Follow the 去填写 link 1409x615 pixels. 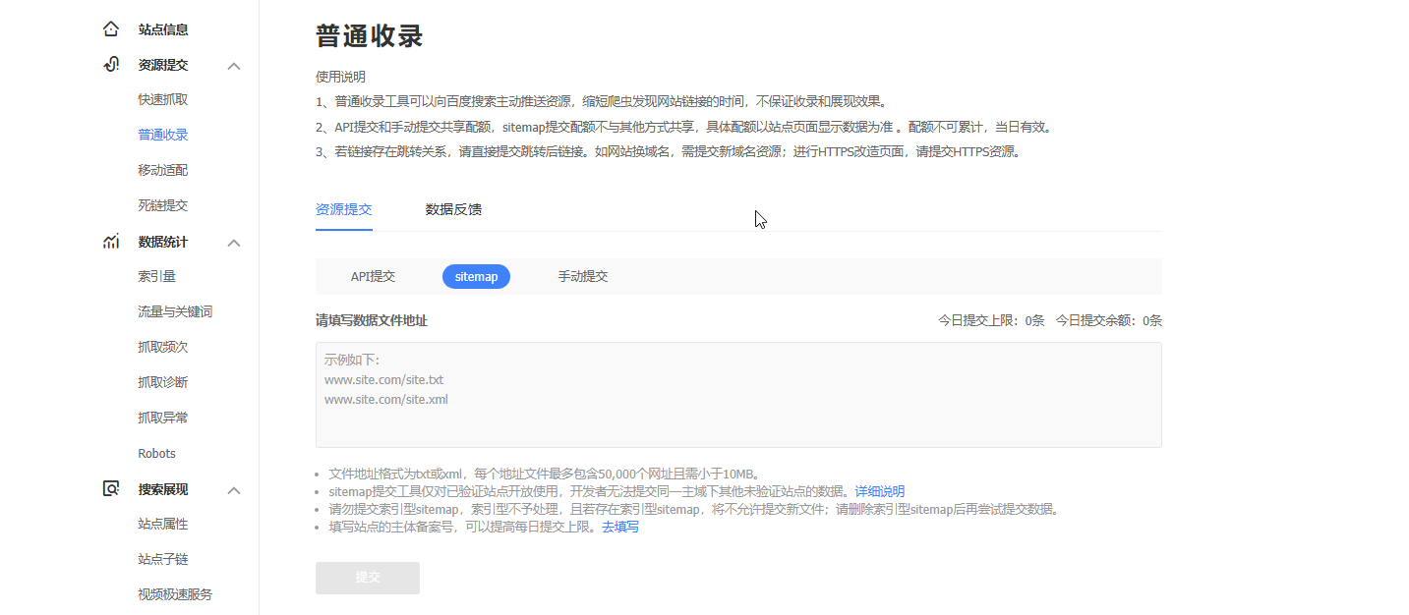click(619, 527)
